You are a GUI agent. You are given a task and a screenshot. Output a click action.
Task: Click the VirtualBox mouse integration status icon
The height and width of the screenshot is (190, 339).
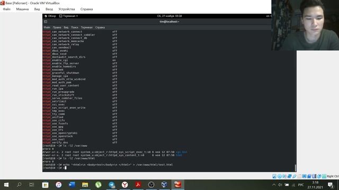coord(319,176)
